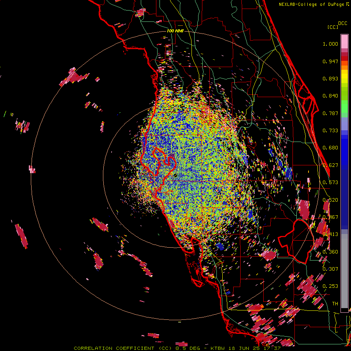Image resolution: width=351 pixels, height=351 pixels.
Task: Click the 0.680 legend value
Action: 330,148
